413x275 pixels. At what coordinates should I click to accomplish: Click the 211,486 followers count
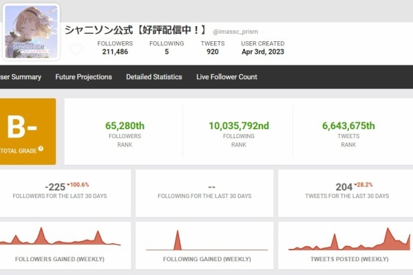click(115, 52)
